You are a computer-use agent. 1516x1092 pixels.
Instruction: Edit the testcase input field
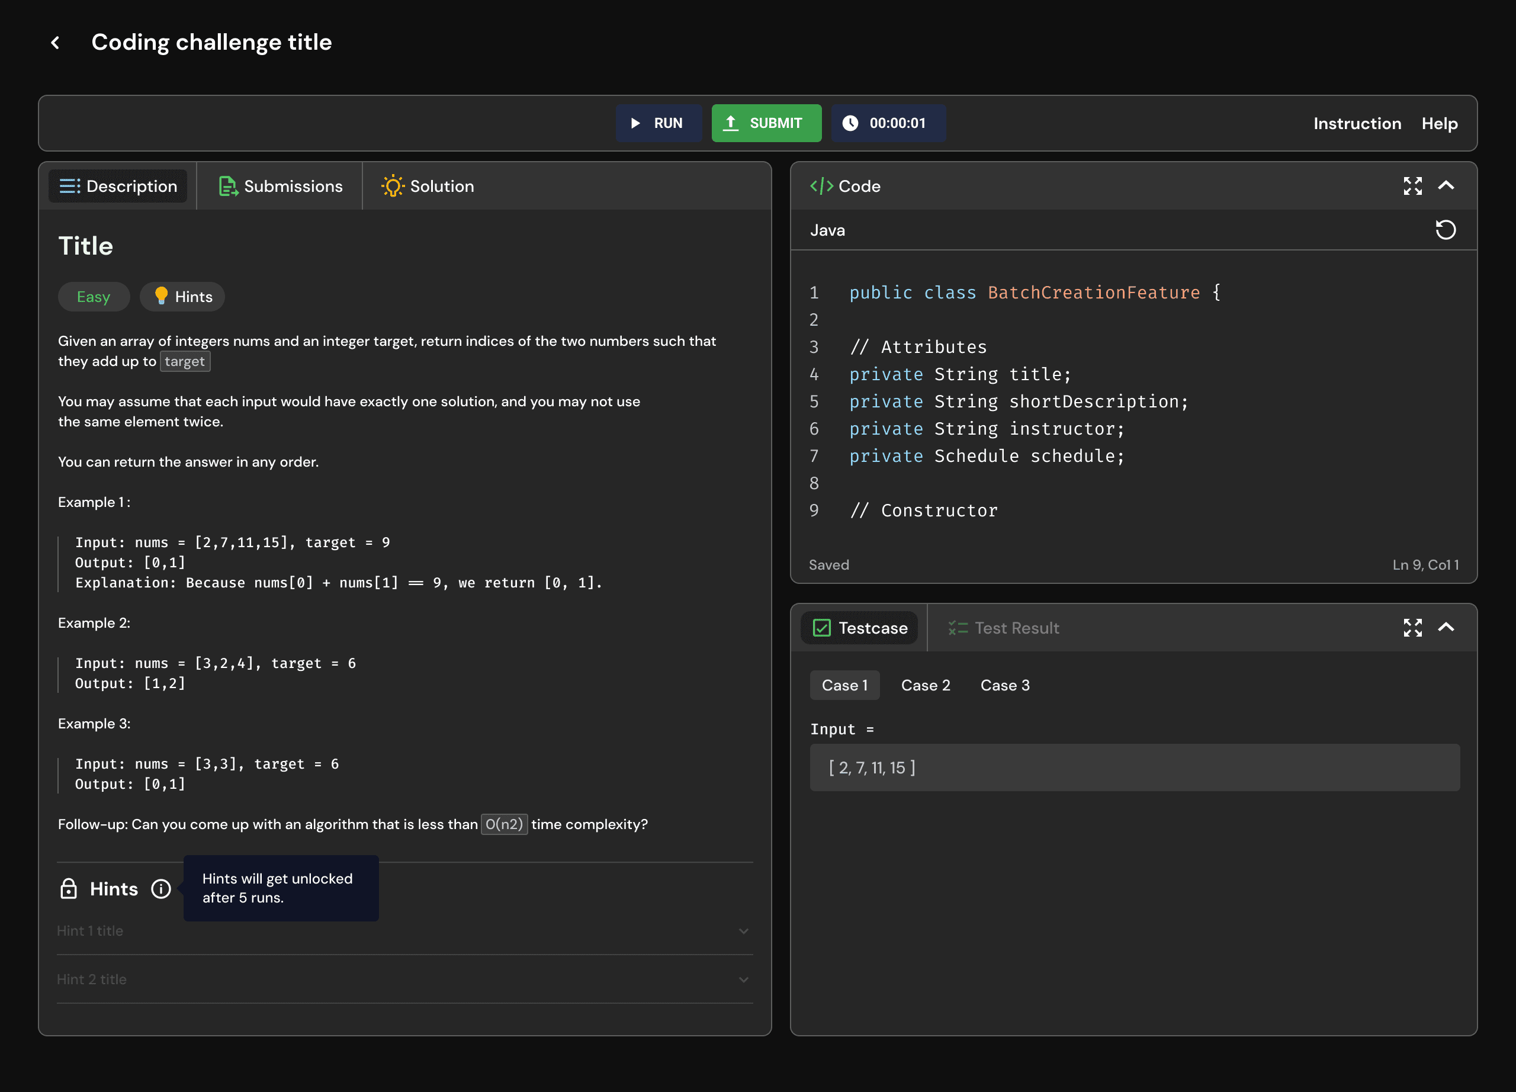[1134, 767]
